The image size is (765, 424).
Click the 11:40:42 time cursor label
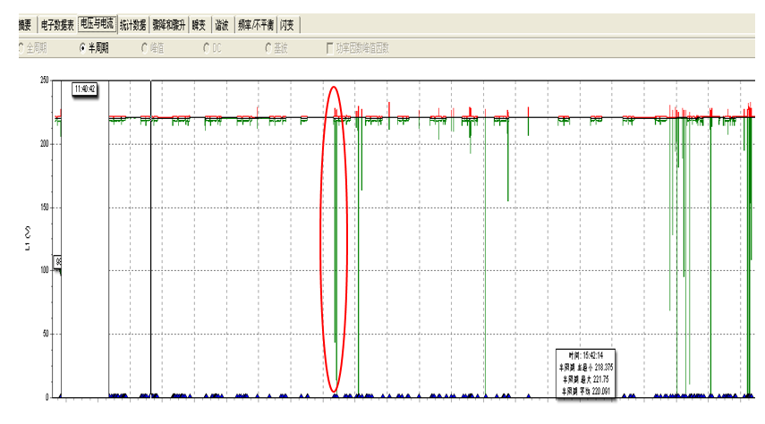(x=85, y=89)
